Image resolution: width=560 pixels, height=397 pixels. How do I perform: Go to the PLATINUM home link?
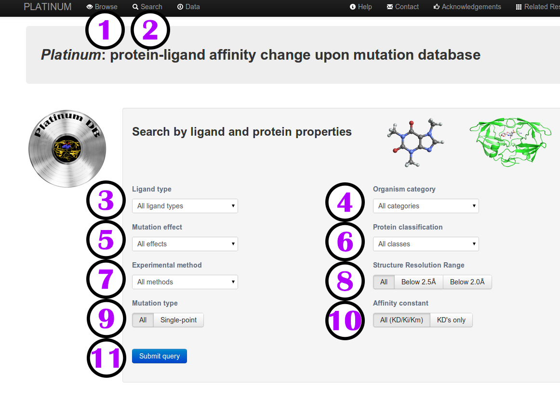click(x=48, y=7)
